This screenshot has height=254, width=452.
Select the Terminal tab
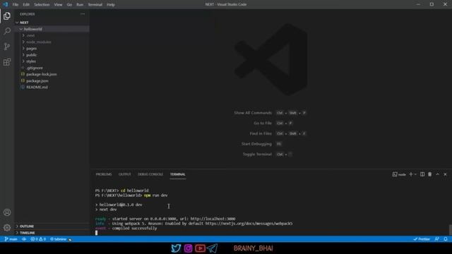(x=177, y=174)
